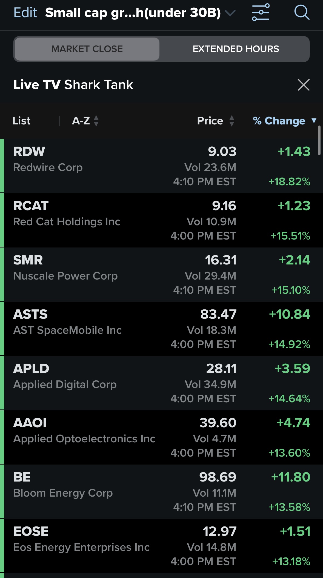Tap the search magnifier icon
Screen dimensions: 323x578
click(x=302, y=13)
